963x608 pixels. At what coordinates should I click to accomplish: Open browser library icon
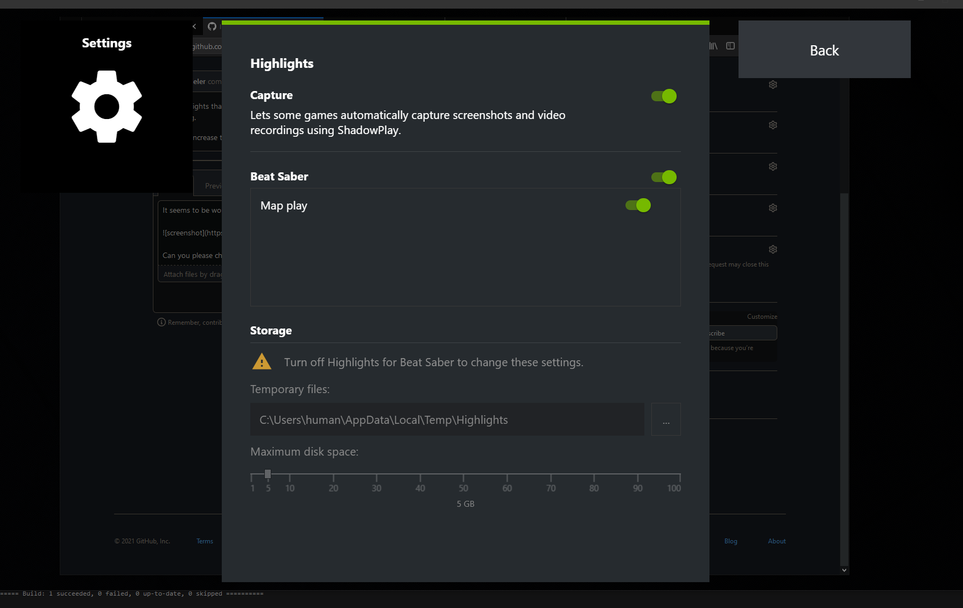coord(714,46)
